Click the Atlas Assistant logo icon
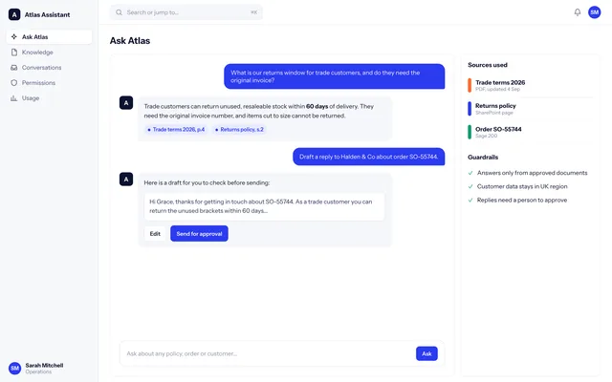 (x=14, y=15)
